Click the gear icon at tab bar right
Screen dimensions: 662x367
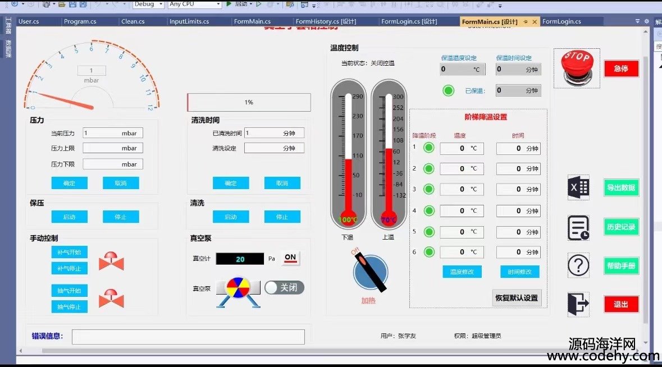click(x=646, y=21)
